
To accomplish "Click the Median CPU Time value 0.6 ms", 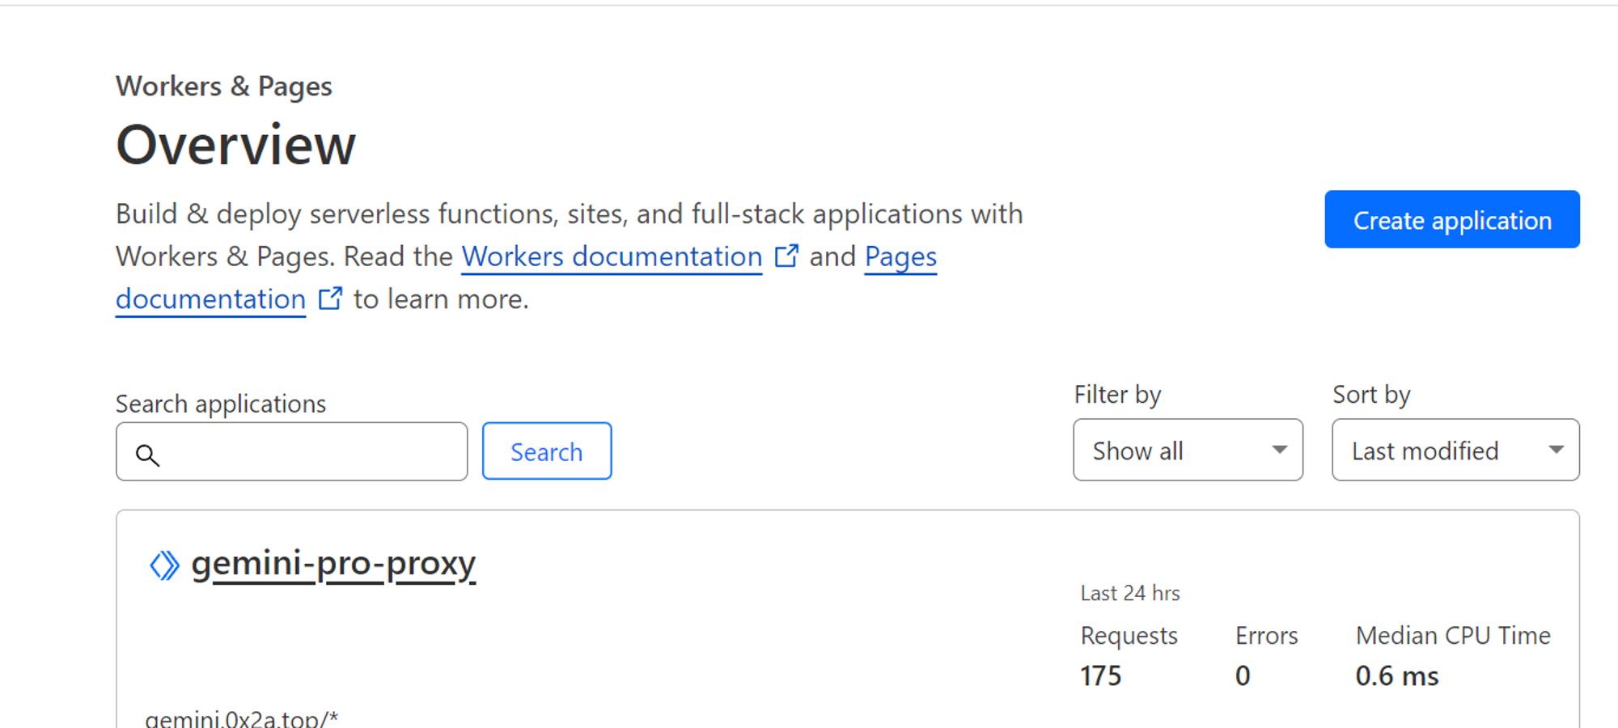I will (1397, 675).
